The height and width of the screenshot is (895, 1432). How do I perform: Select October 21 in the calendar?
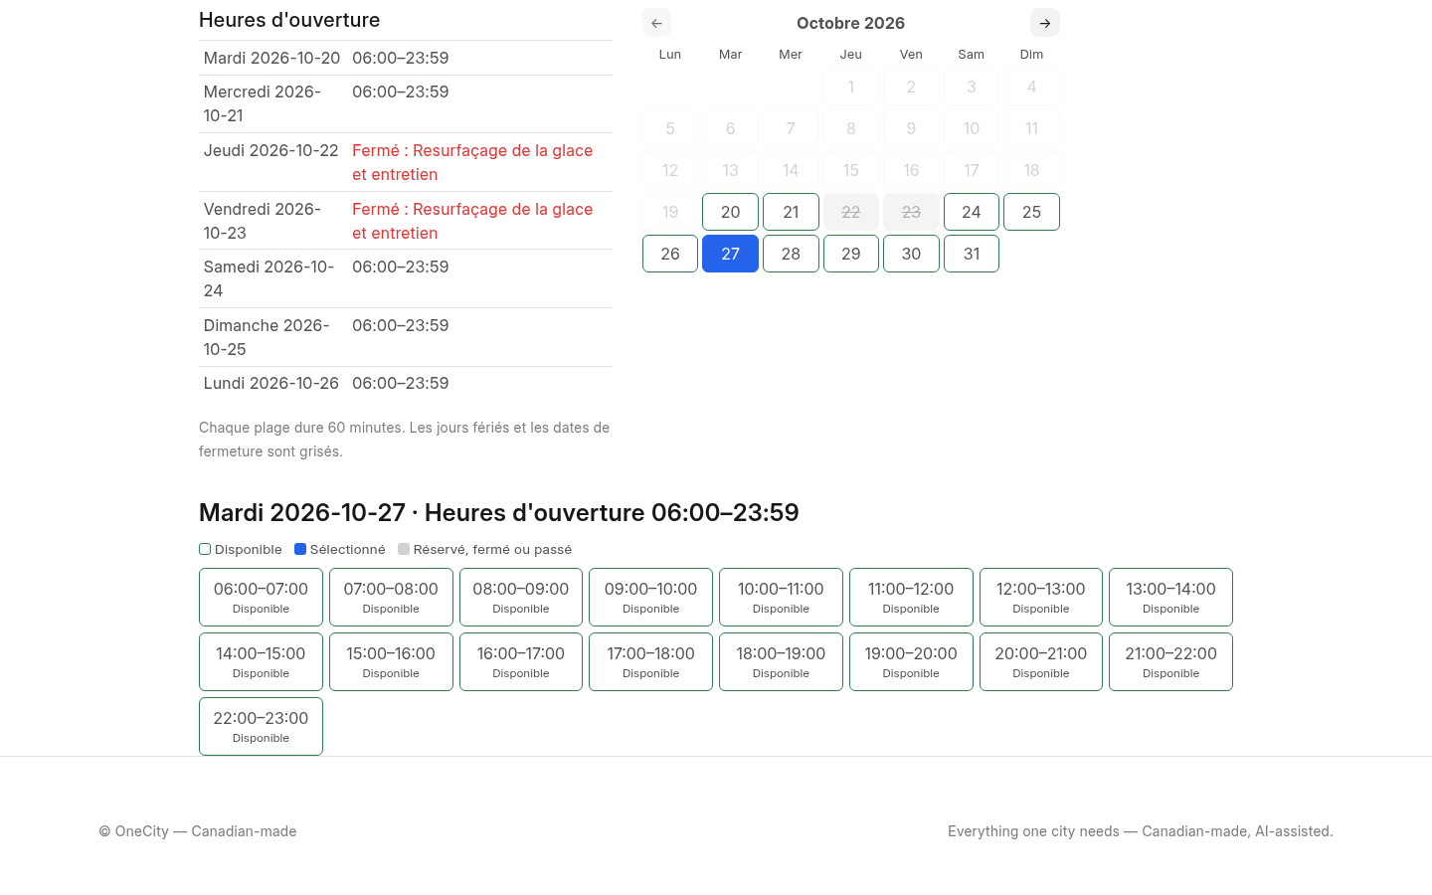791,212
